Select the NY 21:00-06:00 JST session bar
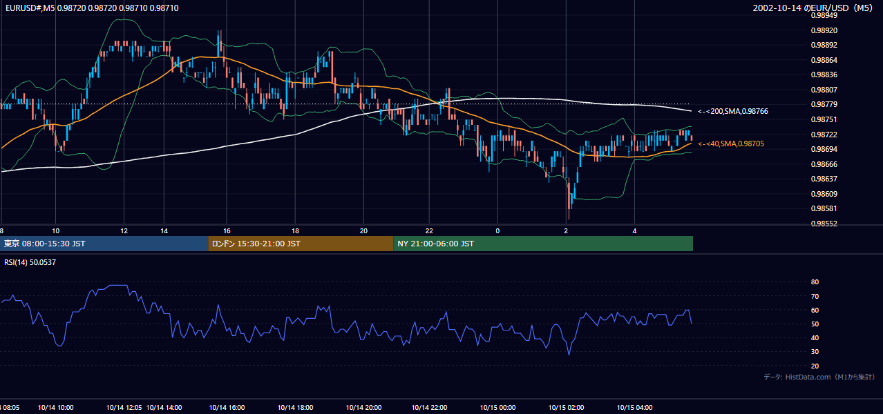883x414 pixels. click(543, 244)
